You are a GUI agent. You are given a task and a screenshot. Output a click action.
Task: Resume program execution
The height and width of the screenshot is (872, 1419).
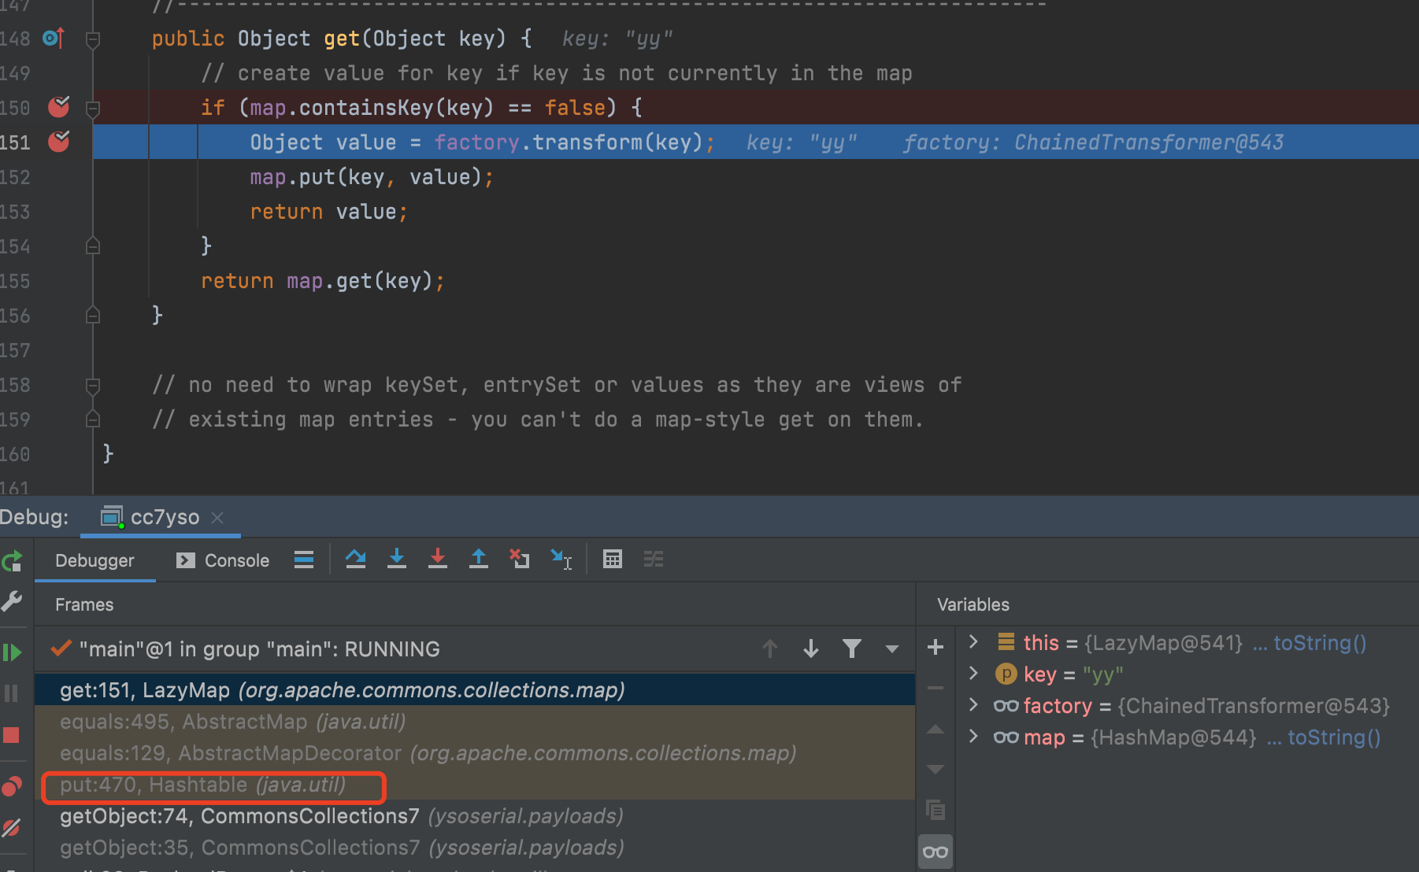coord(12,652)
